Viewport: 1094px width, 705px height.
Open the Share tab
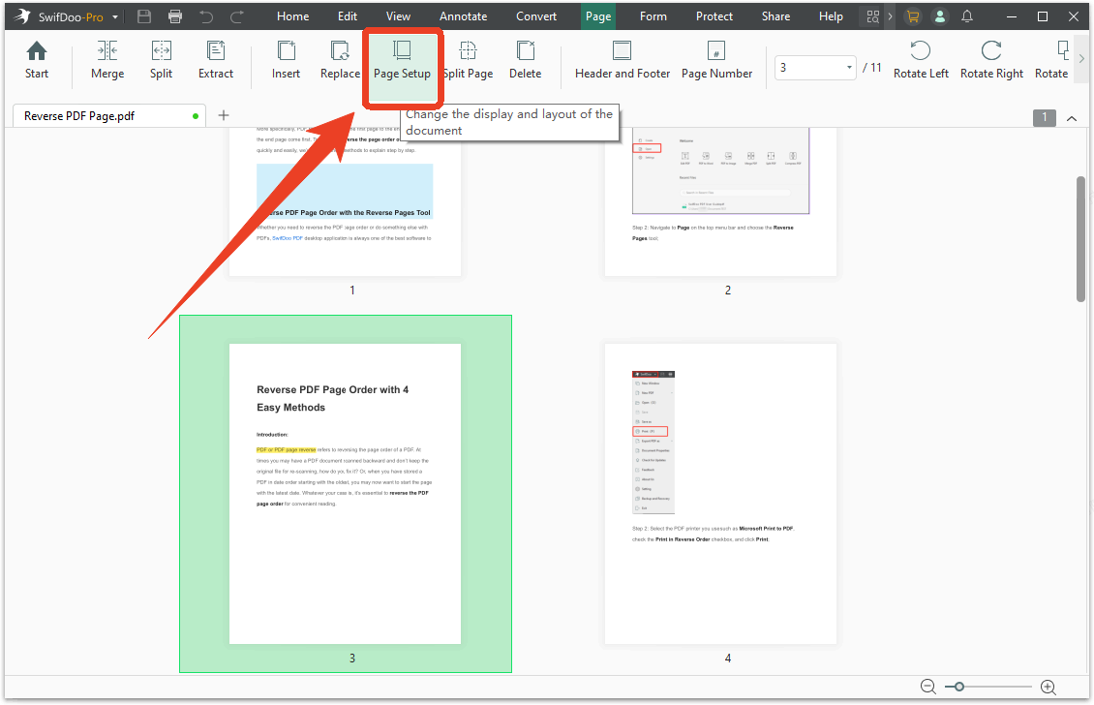(x=775, y=16)
